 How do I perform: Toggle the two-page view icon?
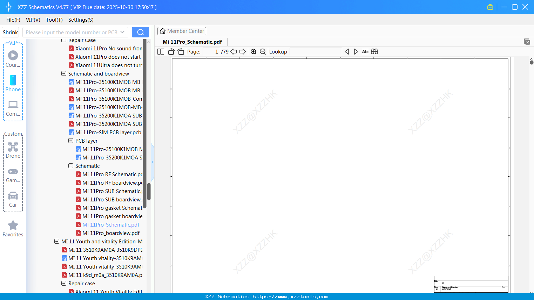coord(161,52)
